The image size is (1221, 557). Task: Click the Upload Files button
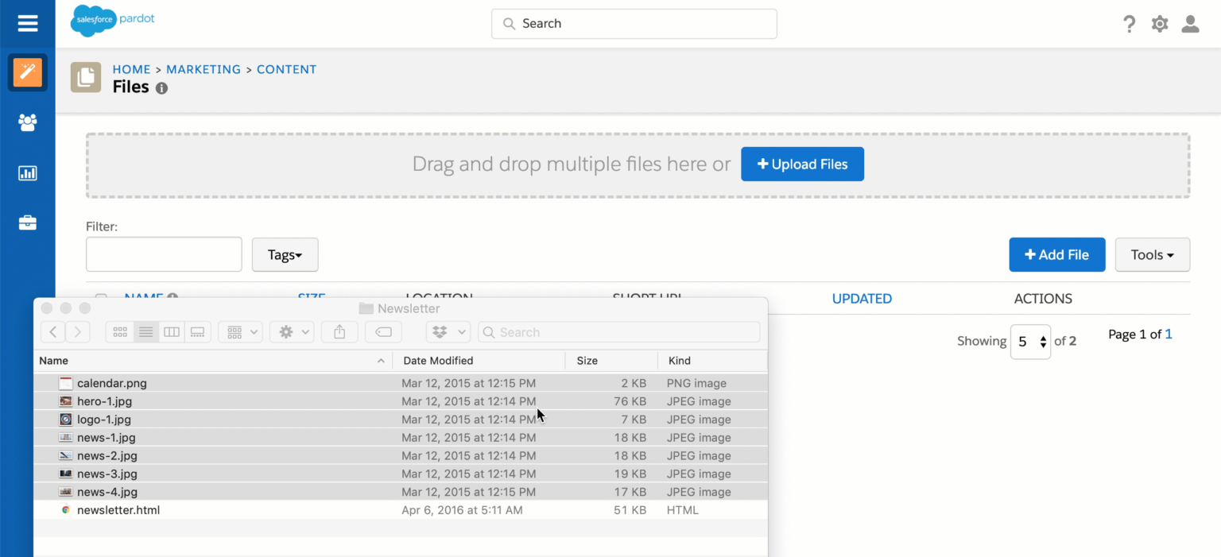pyautogui.click(x=802, y=164)
